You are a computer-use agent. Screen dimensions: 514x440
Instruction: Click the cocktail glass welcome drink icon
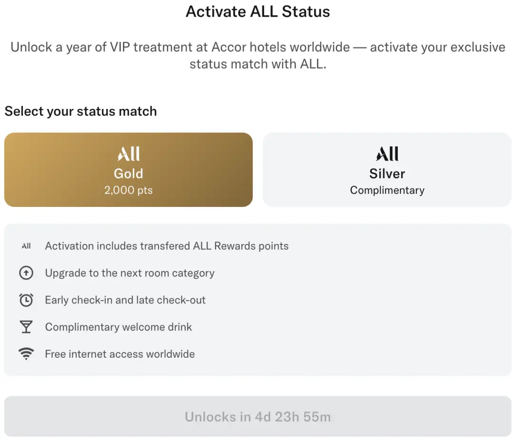point(26,327)
